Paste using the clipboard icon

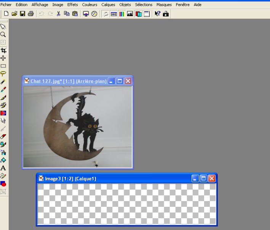click(75, 14)
